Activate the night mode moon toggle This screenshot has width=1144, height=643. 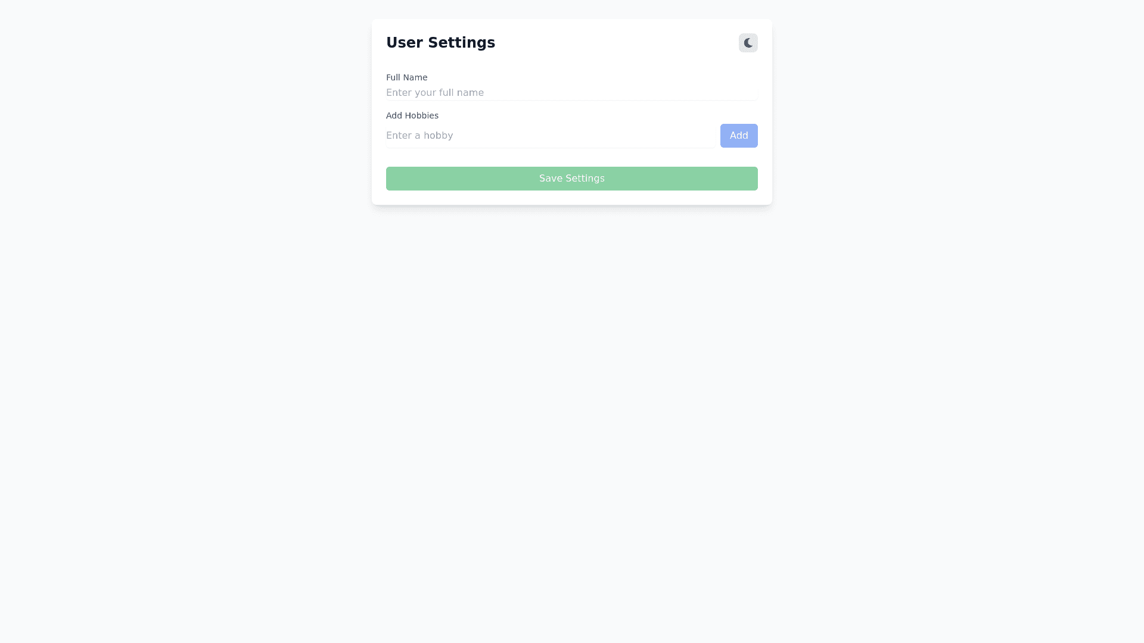[x=748, y=43]
